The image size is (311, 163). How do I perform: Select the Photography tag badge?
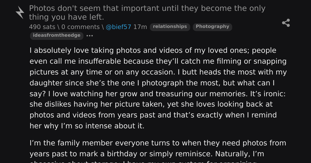(x=213, y=27)
